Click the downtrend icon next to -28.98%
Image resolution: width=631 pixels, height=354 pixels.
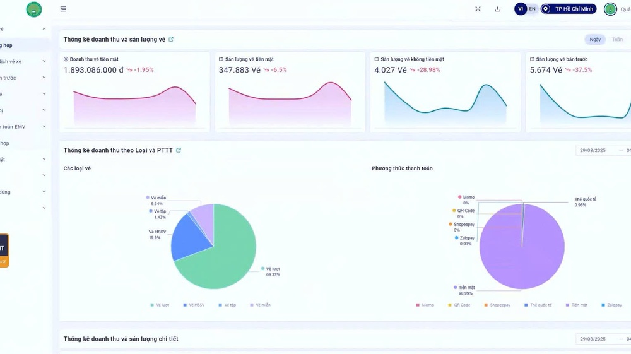click(x=412, y=70)
